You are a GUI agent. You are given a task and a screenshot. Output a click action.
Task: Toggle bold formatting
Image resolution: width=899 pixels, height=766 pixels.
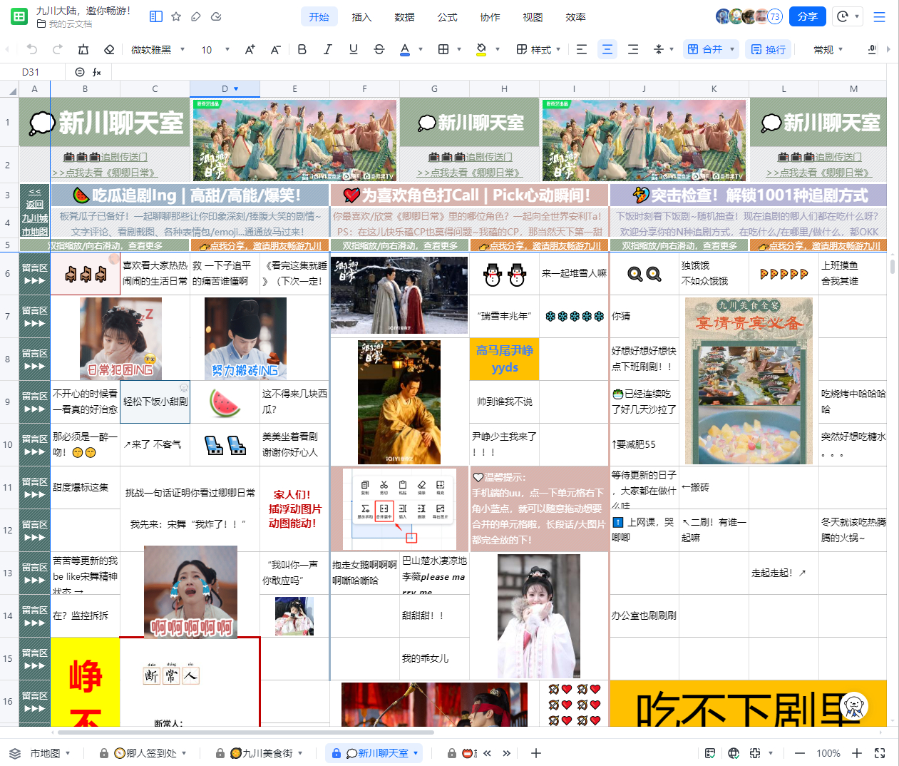(x=302, y=49)
